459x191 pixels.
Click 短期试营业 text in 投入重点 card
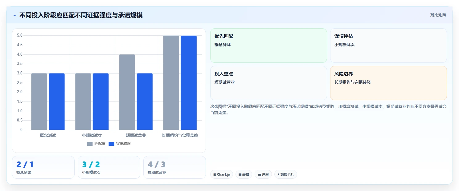pos(224,82)
